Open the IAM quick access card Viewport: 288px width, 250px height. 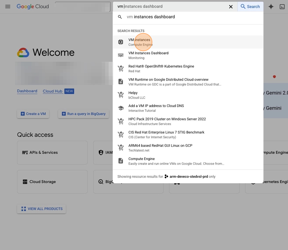click(x=103, y=152)
